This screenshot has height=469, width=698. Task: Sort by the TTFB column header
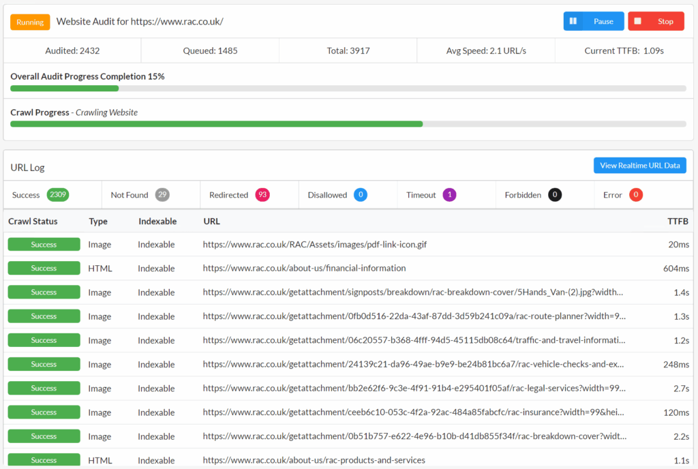pos(678,222)
